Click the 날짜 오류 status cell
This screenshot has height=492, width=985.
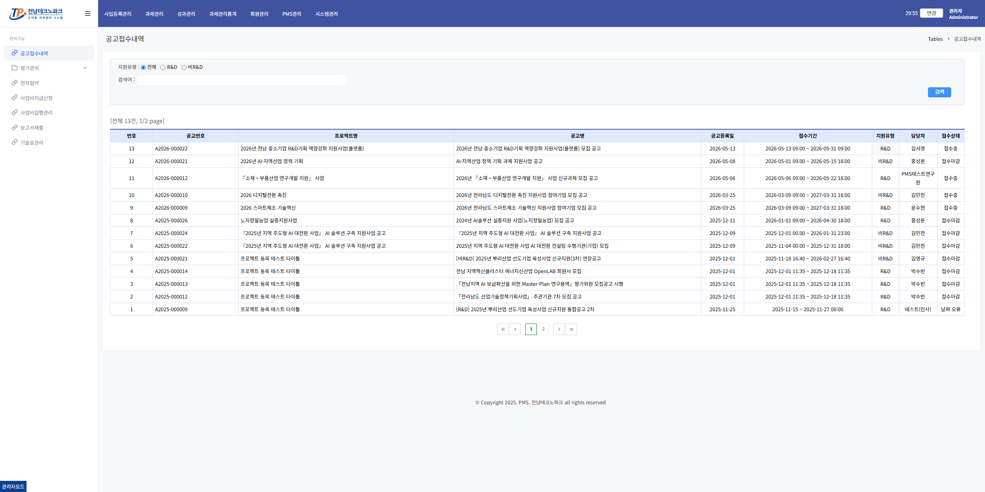(951, 309)
